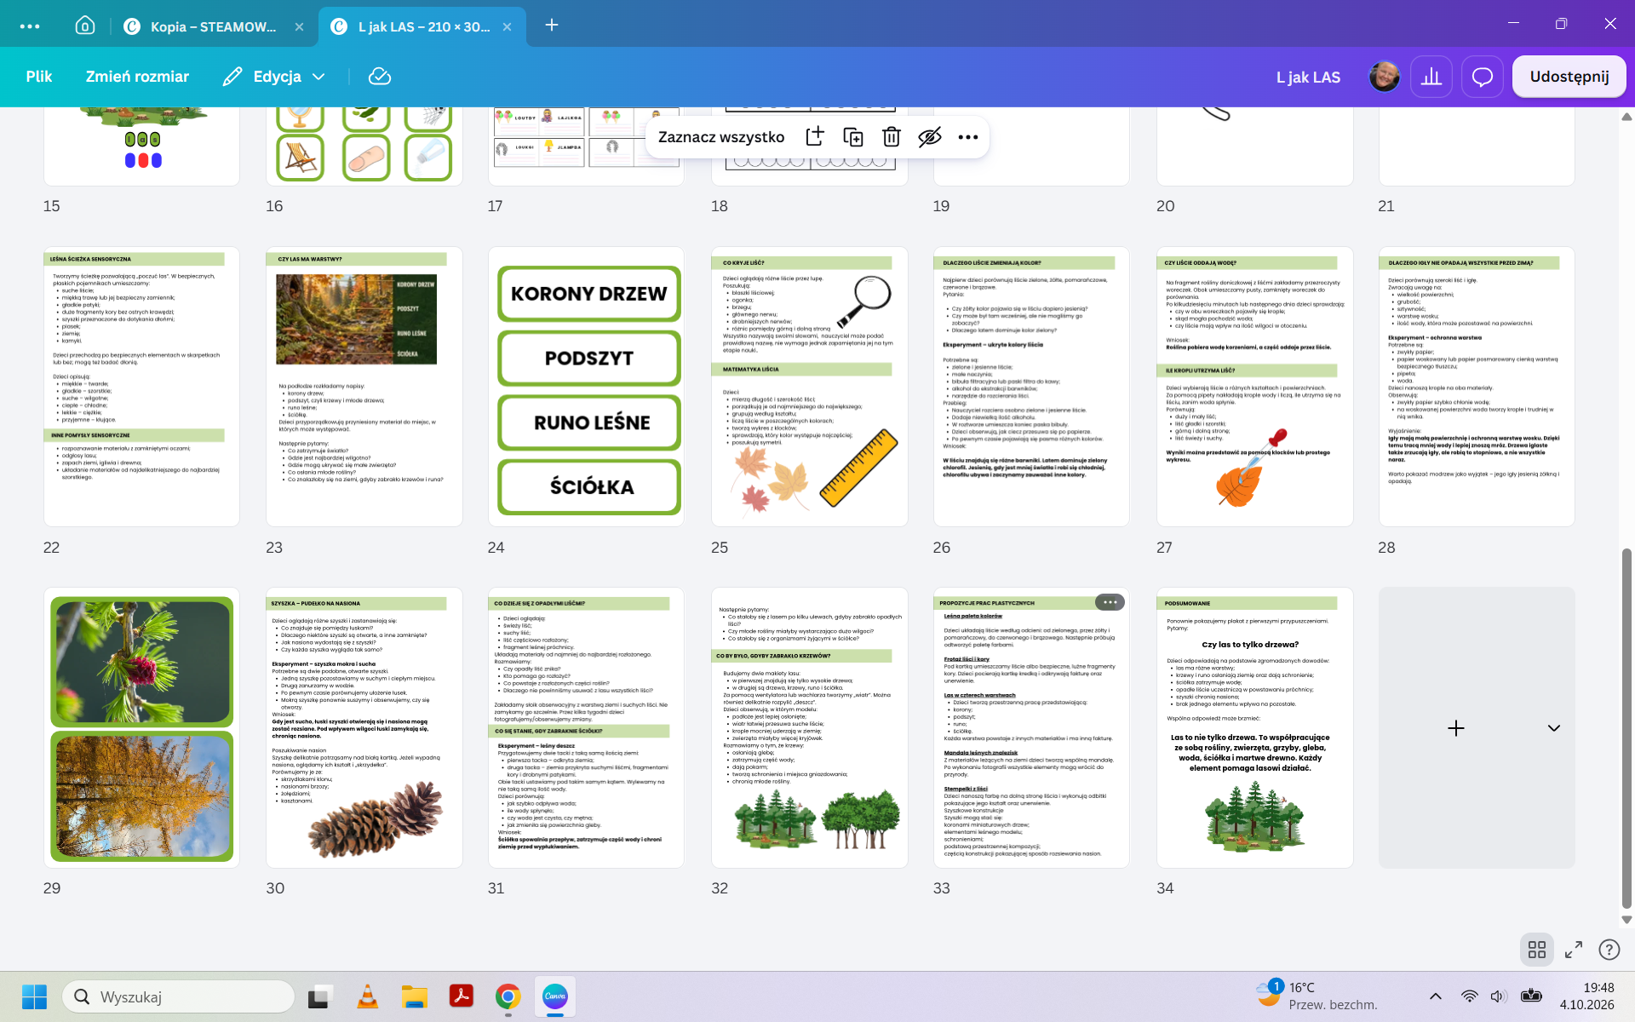Delete page with trash icon
Image resolution: width=1635 pixels, height=1022 pixels.
(891, 137)
